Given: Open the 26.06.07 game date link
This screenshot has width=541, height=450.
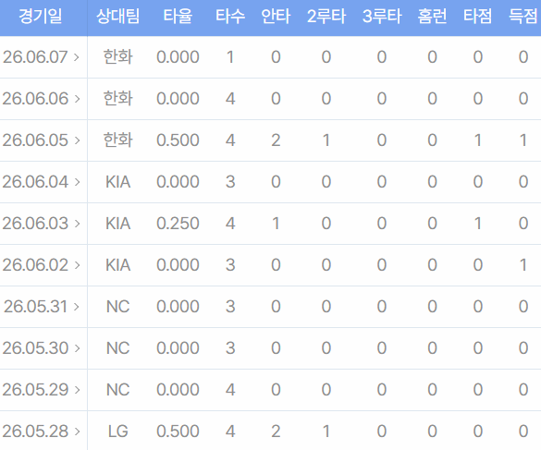Looking at the screenshot, I should [x=41, y=57].
